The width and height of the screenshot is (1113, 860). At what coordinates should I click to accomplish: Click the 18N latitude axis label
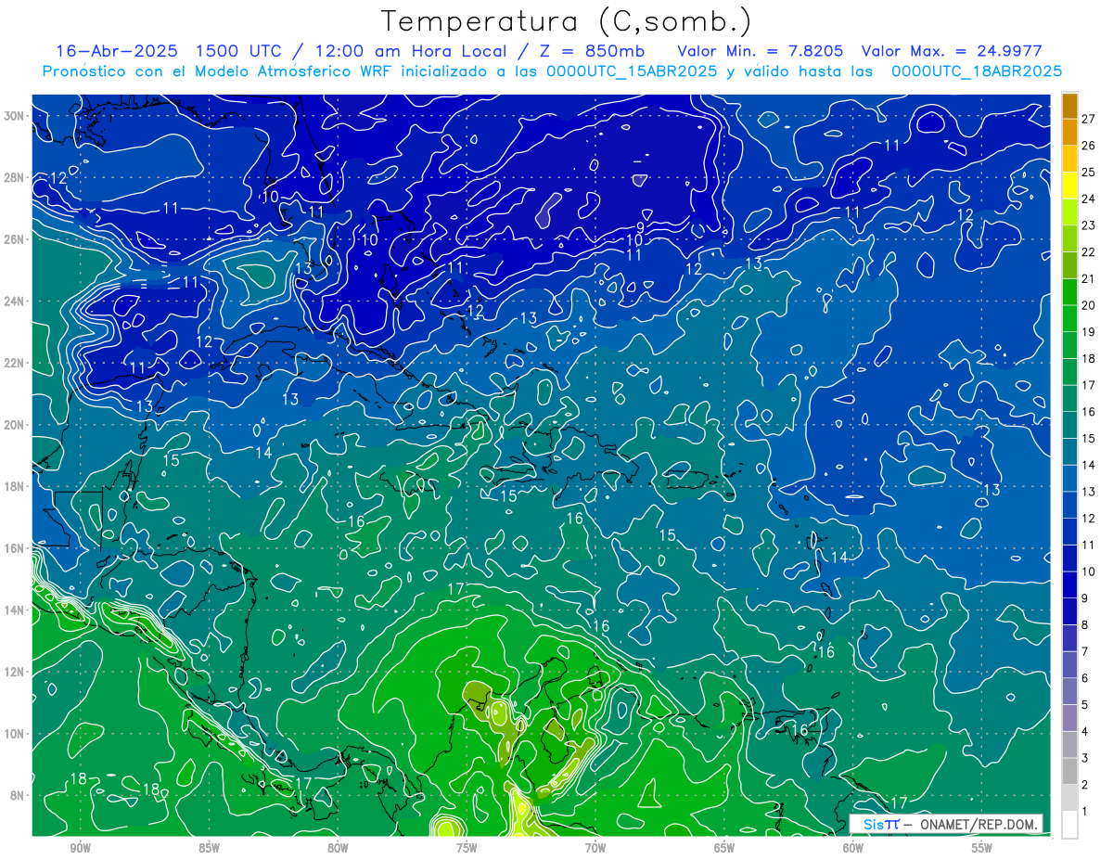15,486
